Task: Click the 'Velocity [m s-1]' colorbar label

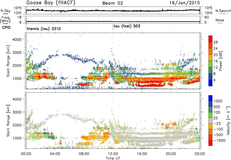Action: [x=228, y=120]
